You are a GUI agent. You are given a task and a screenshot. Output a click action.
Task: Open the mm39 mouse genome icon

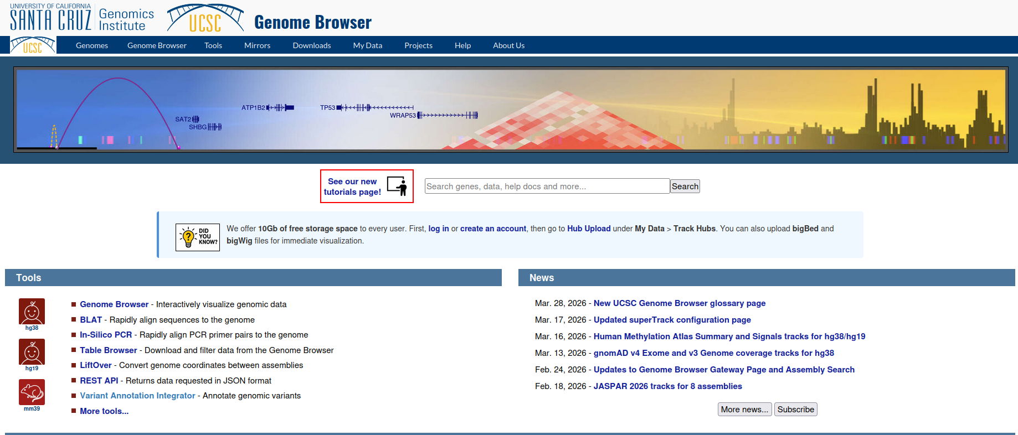pos(32,392)
